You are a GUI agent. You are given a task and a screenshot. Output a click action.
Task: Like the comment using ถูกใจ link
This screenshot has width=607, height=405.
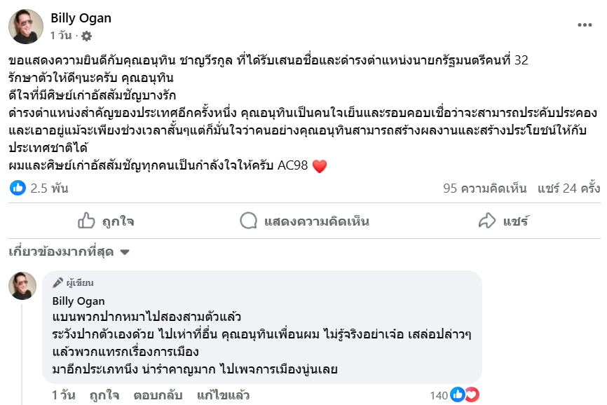click(x=103, y=395)
